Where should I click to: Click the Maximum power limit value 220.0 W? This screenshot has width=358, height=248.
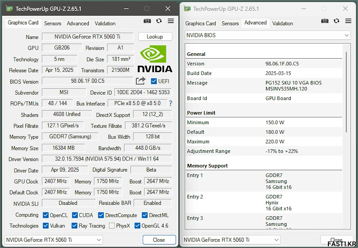(275, 142)
